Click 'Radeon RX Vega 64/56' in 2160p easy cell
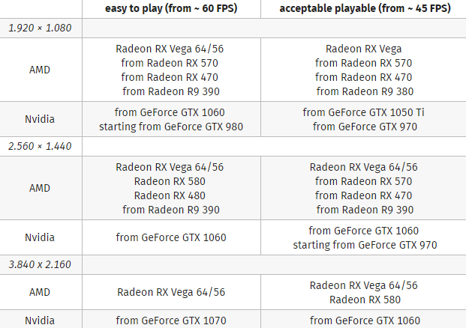Image resolution: width=466 pixels, height=328 pixels. (x=171, y=292)
